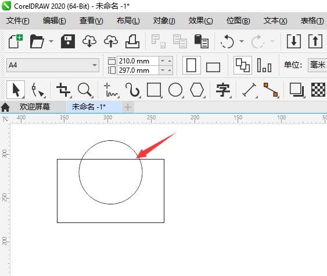Image resolution: width=327 pixels, height=276 pixels.
Task: Click the Import down-arrow button
Action: (294, 41)
